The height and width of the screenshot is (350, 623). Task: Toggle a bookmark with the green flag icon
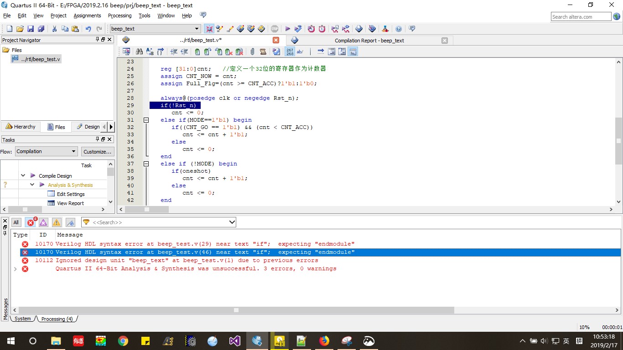(197, 52)
